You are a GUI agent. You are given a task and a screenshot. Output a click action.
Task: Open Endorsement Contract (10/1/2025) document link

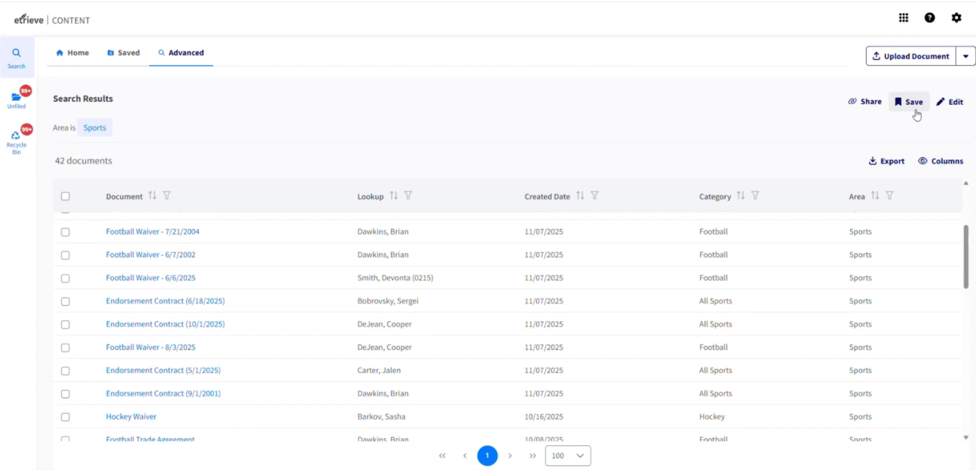[x=165, y=324]
